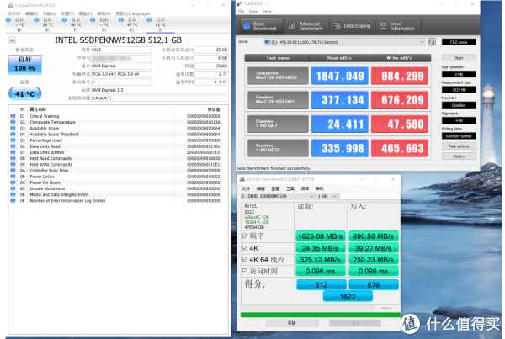The image size is (505, 339).
Task: Select drive D: status icon in CrystalDiskInfo
Action: point(8,20)
